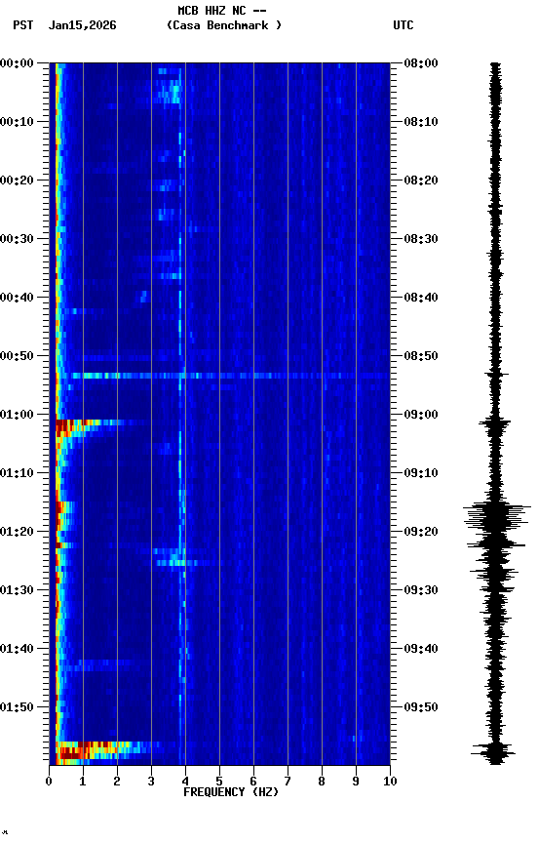Click the 08:10 UTC time label

(x=420, y=122)
